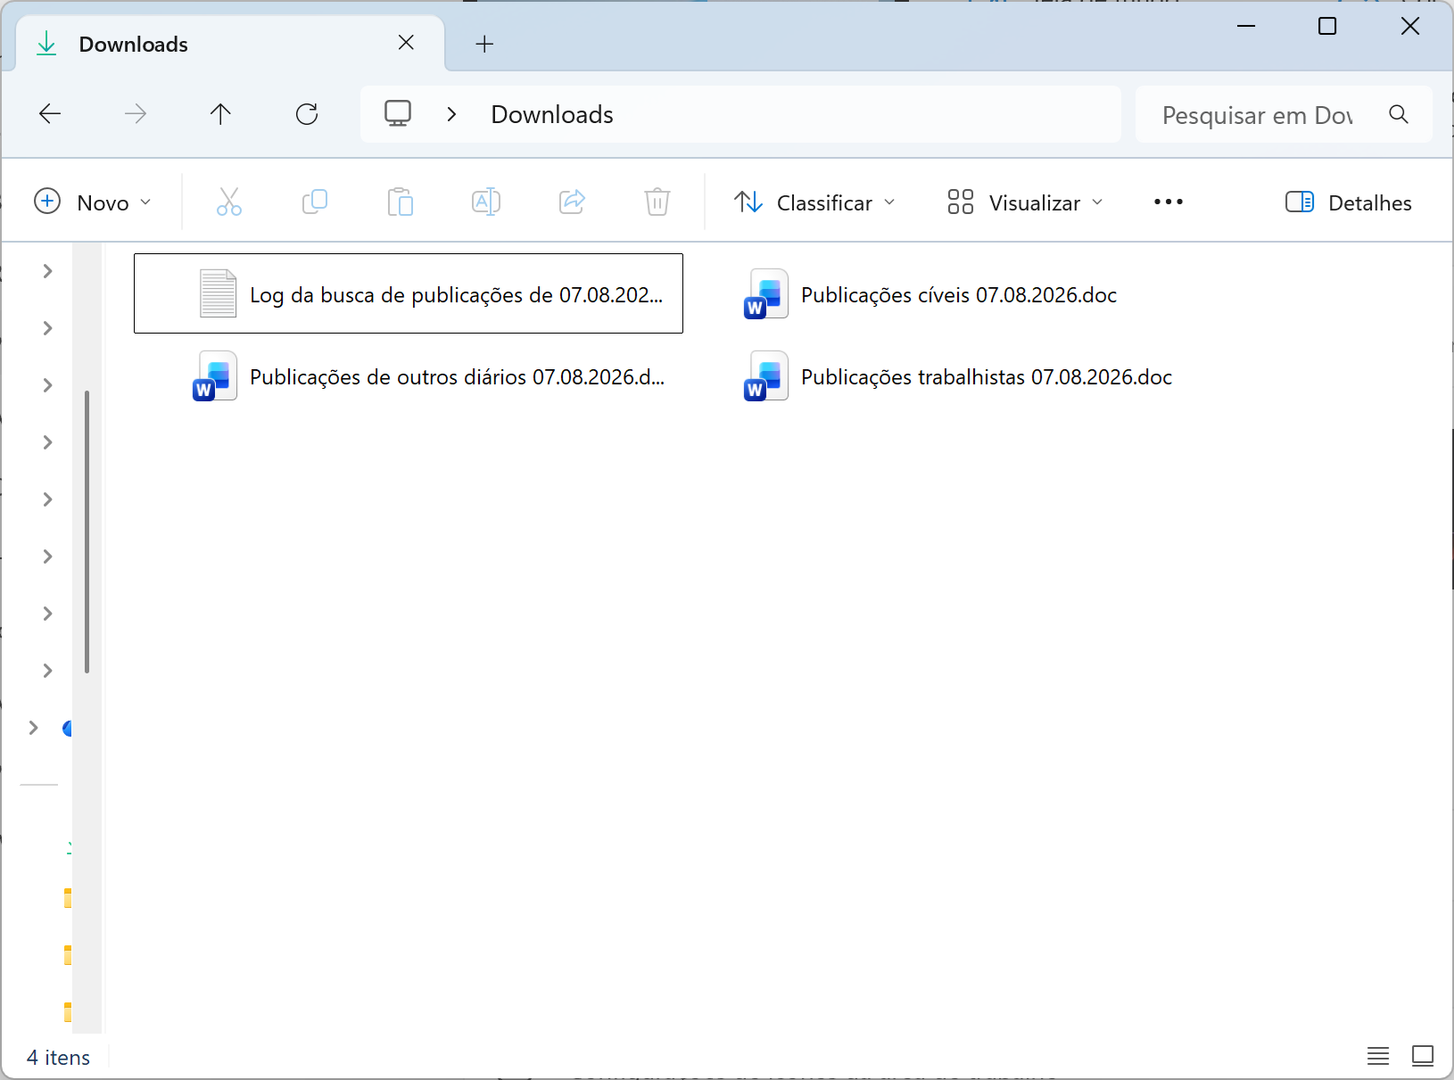Open the three-dots more options menu
Viewport: 1454px width, 1080px height.
1169,202
